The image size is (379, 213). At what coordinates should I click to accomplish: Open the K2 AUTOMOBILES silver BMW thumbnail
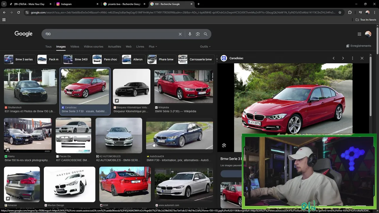[119, 135]
